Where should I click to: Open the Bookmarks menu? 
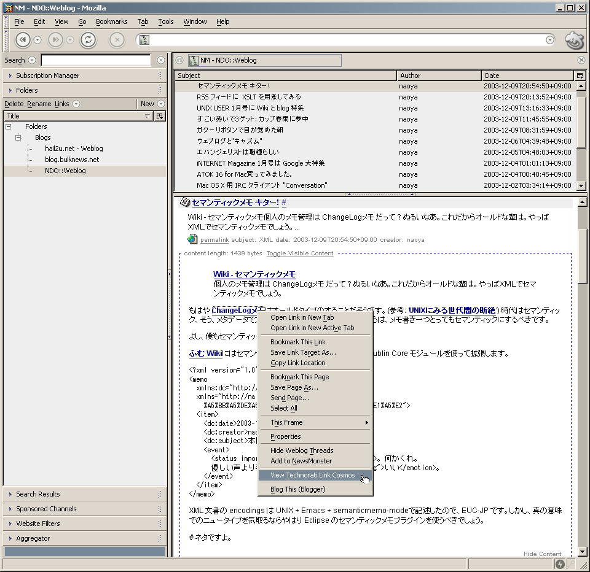111,21
